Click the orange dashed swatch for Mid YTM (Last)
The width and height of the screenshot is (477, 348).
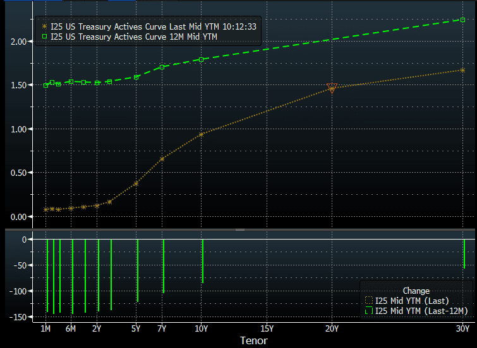[x=369, y=301]
